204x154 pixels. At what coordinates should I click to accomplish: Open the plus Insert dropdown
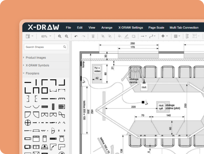tap(164, 36)
